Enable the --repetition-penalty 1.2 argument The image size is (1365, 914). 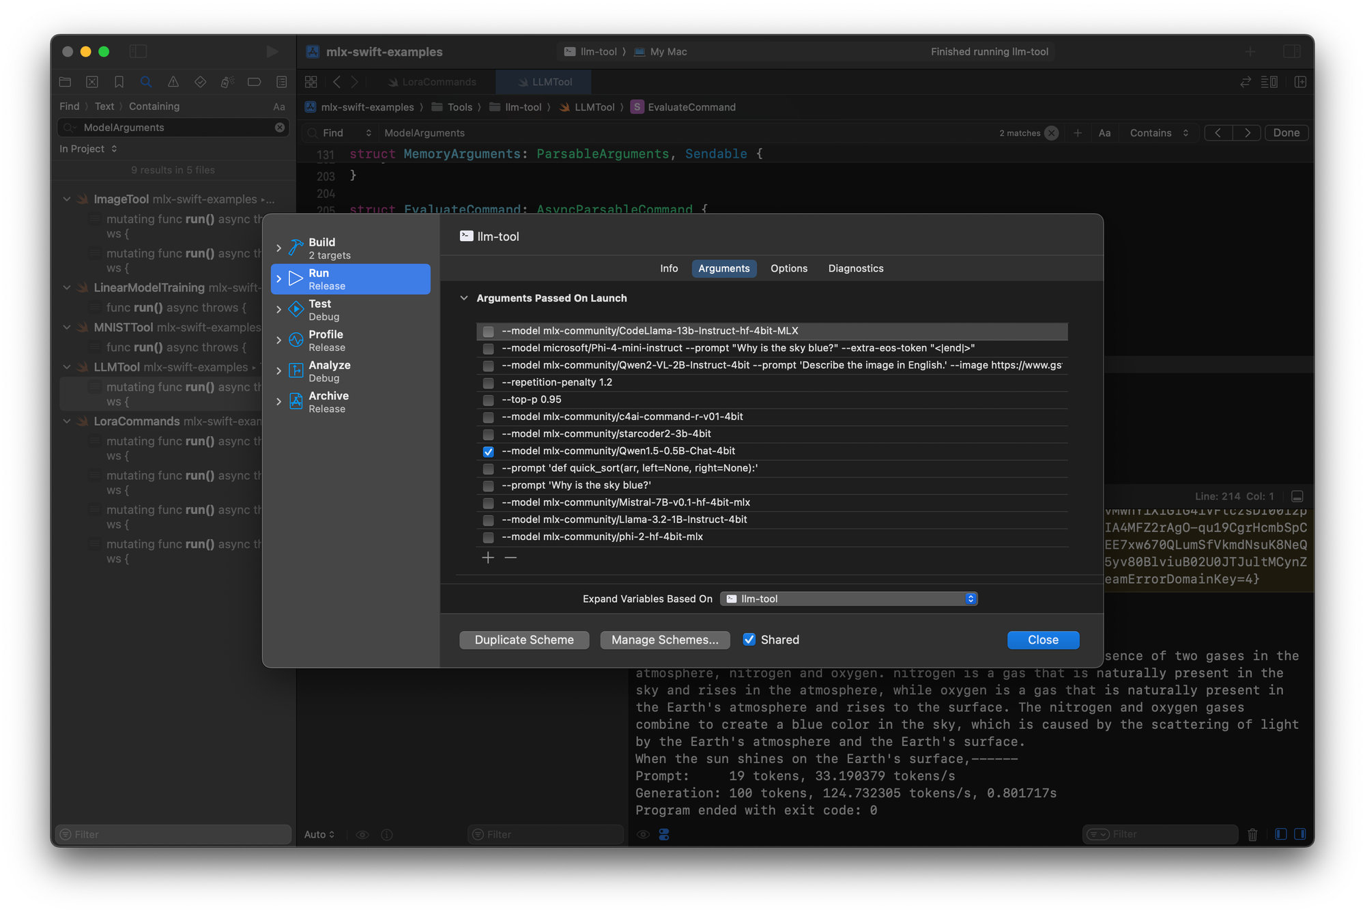pyautogui.click(x=488, y=382)
